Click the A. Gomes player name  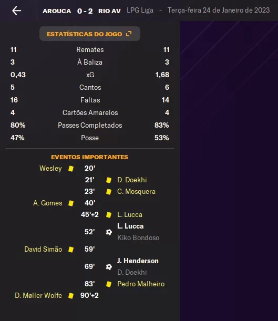coord(48,203)
